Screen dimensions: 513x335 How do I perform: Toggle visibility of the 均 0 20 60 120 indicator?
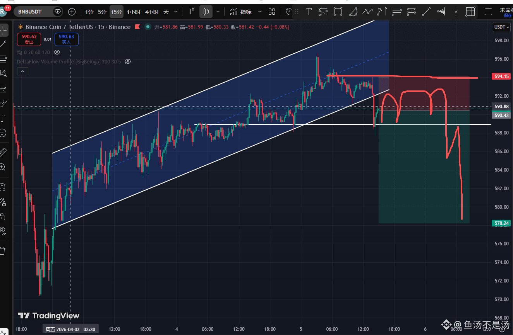(57, 52)
